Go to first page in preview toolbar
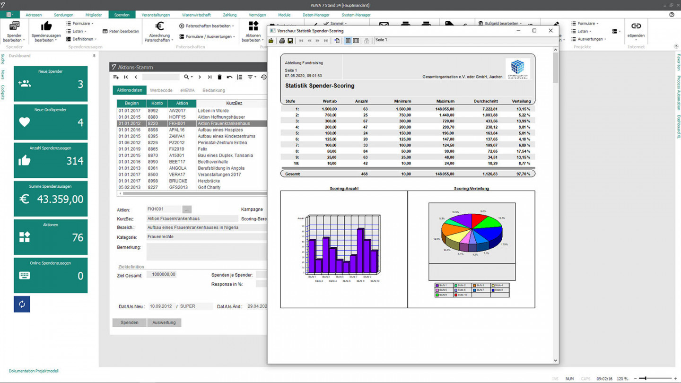 point(301,41)
